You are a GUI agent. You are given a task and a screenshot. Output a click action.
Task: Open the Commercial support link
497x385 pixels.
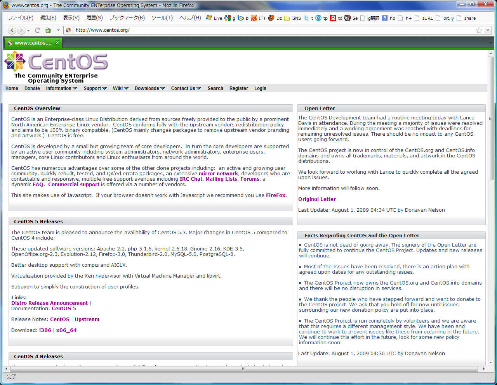point(74,185)
